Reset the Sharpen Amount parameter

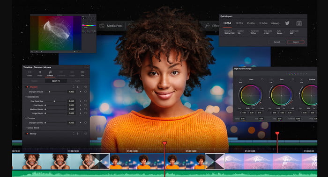pyautogui.click(x=85, y=92)
